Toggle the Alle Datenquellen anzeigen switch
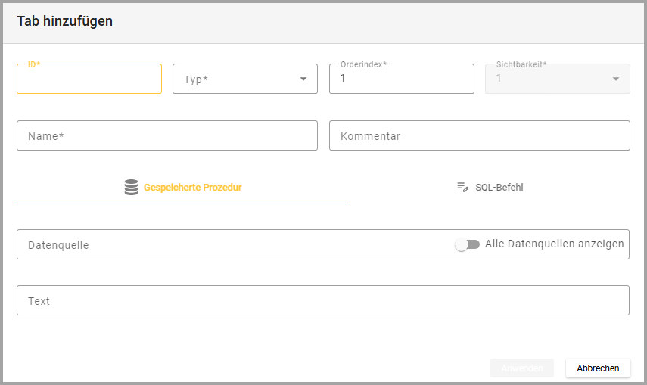 click(x=467, y=244)
